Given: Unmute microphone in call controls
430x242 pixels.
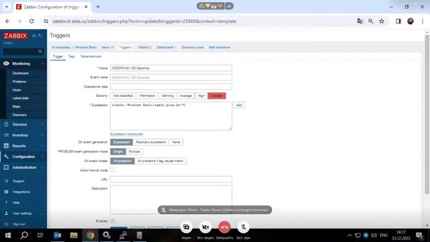Looking at the screenshot, I should pos(243,227).
